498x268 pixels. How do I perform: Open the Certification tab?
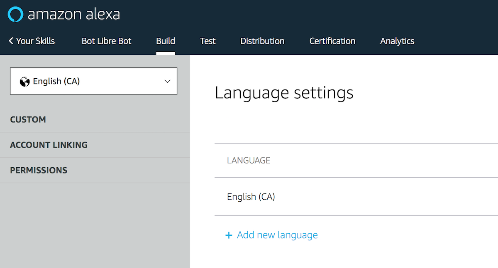tap(332, 41)
